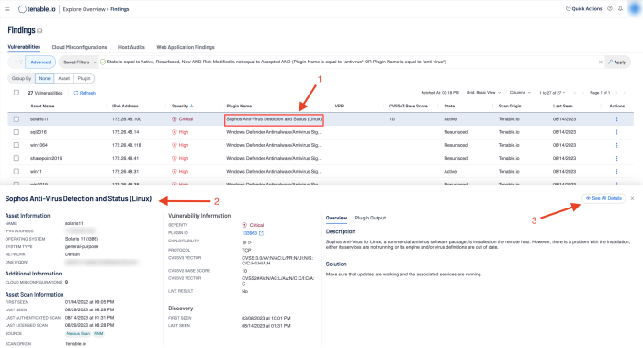This screenshot has width=643, height=348.
Task: Open actions menu for win11 row
Action: tap(616, 172)
